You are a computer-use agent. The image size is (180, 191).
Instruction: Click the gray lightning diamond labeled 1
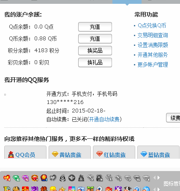pos(90,178)
